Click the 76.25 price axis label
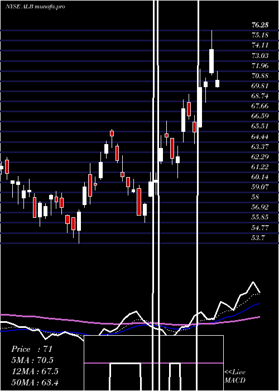This screenshot has height=391, width=279. [x=260, y=25]
